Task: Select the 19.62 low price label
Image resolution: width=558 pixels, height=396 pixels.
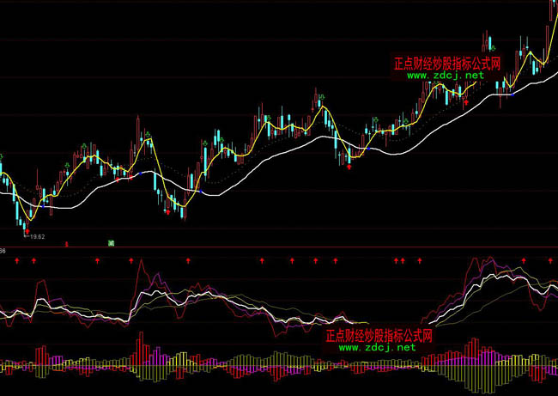Action: [37, 236]
